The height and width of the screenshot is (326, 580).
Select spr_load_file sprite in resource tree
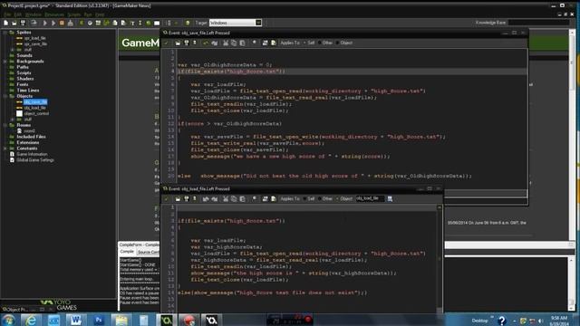pos(34,38)
